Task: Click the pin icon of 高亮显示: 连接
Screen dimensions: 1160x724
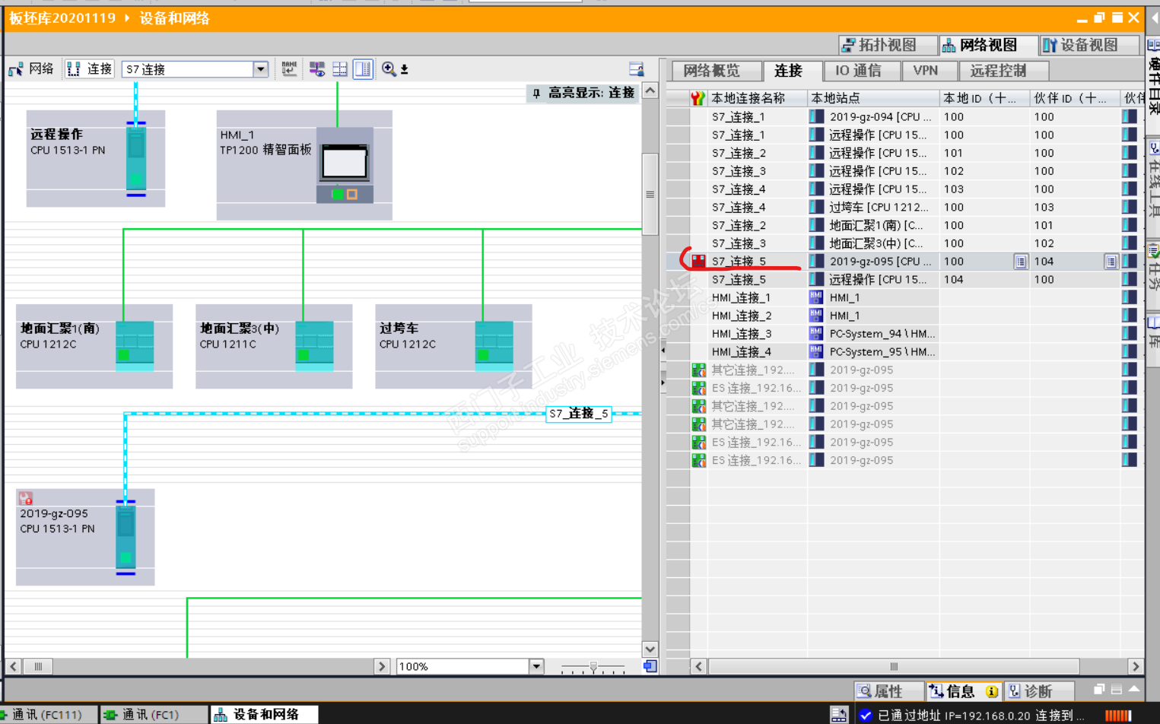Action: [x=536, y=93]
